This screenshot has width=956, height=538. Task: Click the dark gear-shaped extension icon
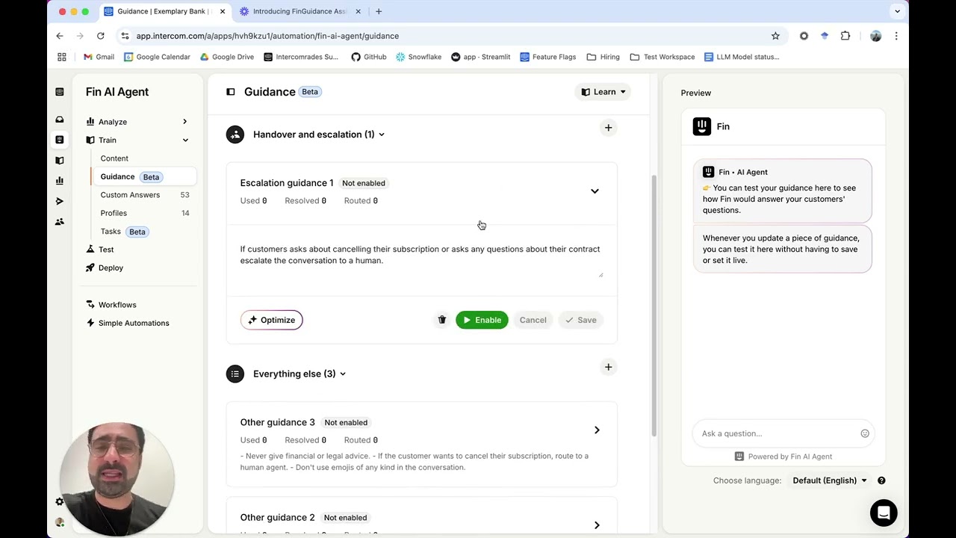(804, 36)
